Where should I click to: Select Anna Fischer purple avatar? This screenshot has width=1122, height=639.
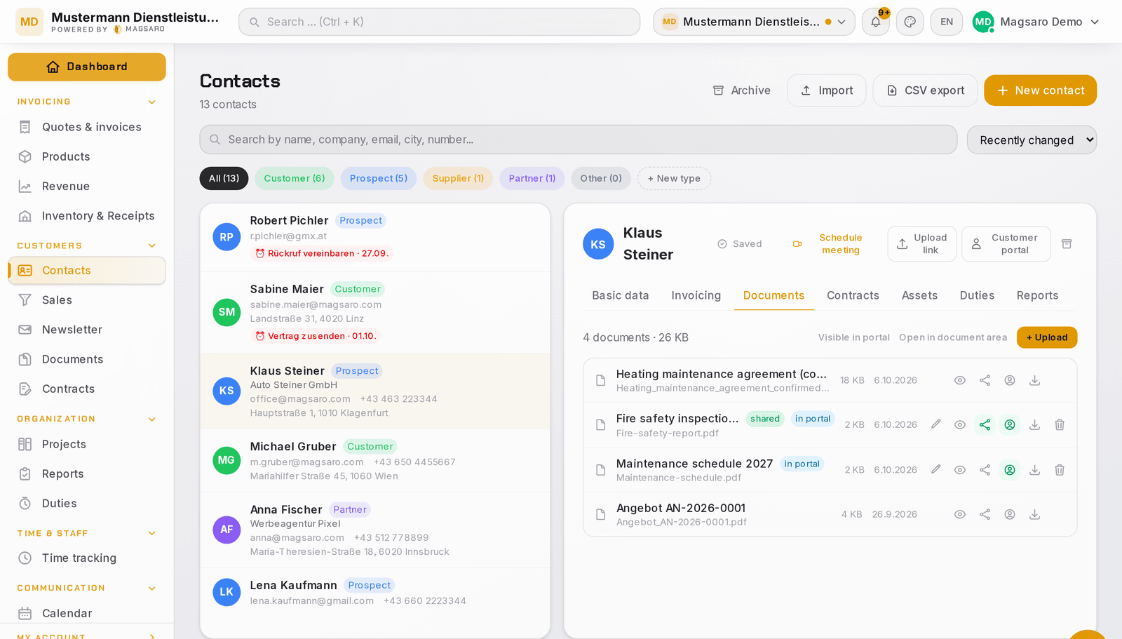tap(227, 530)
